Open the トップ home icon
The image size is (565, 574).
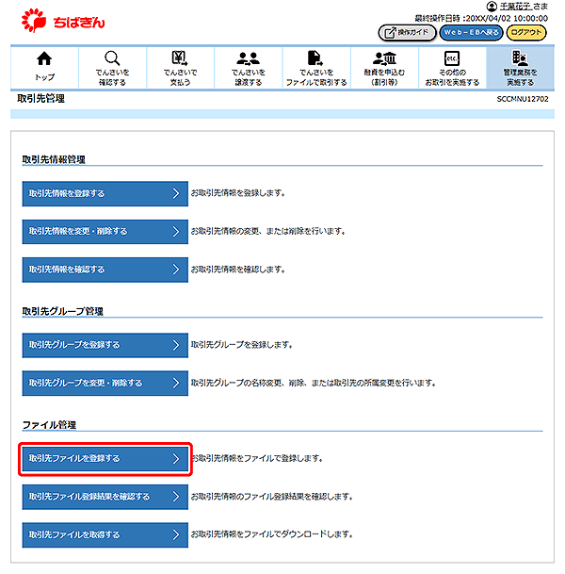[44, 67]
